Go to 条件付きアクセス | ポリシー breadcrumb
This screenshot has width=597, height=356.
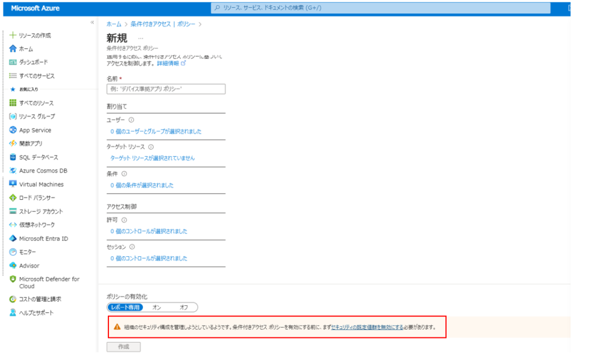(163, 24)
